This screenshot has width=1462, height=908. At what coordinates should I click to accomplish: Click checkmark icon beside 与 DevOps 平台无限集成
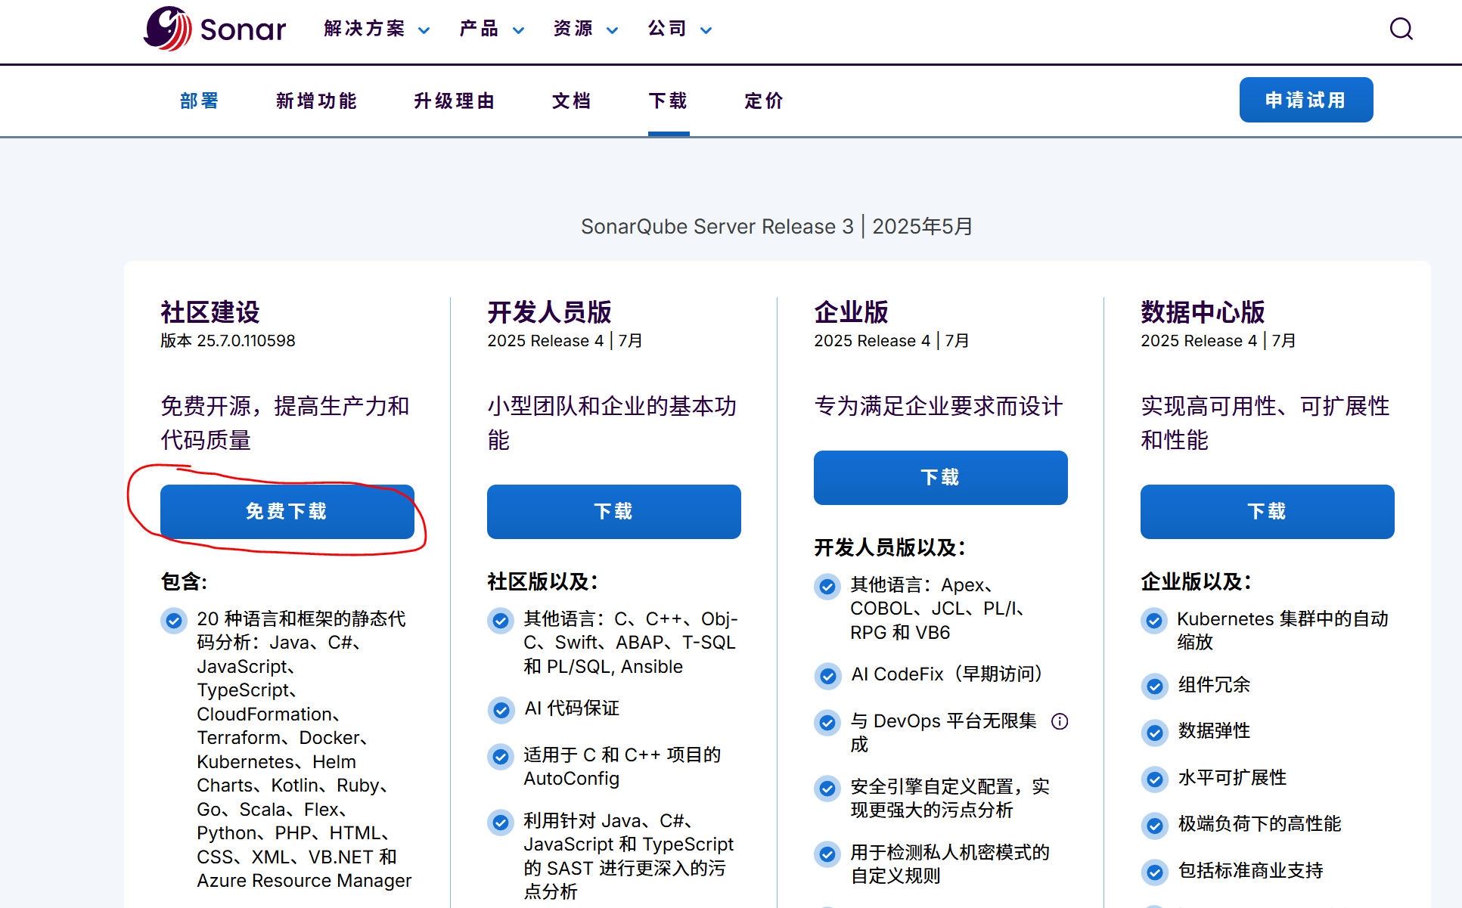[x=827, y=723]
